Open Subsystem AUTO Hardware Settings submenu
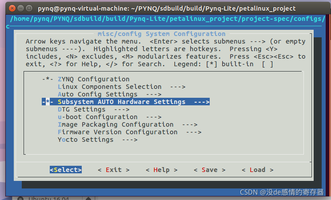This screenshot has height=200, width=331. [126, 102]
